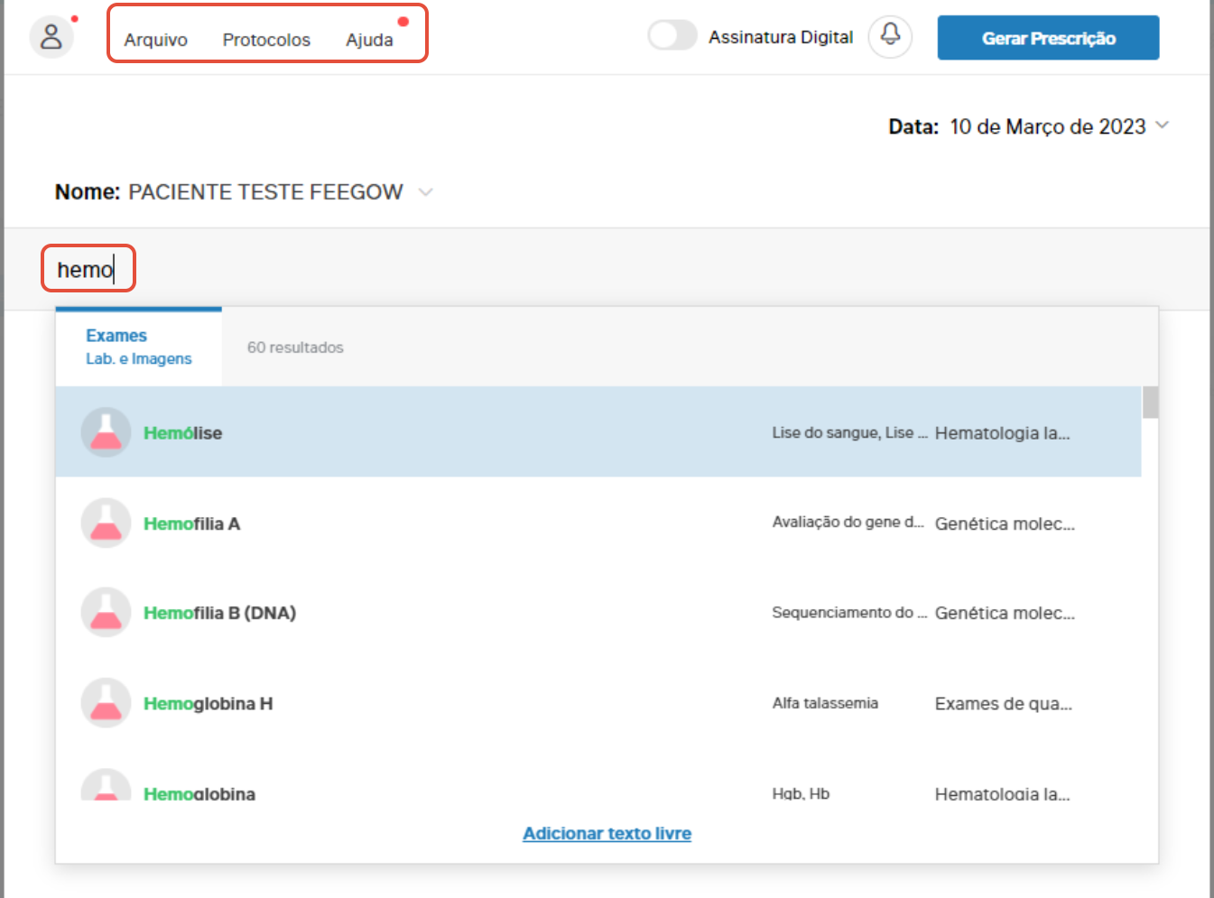1214x898 pixels.
Task: Open the notifications bell
Action: (890, 36)
